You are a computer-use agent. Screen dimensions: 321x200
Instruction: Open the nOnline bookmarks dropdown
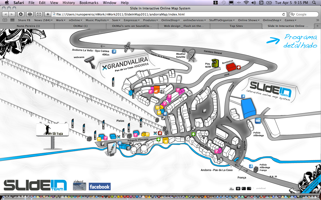click(x=76, y=20)
